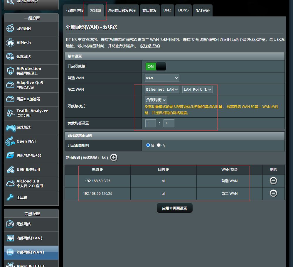Select 否 for 开启路由规则
Image resolution: width=293 pixels, height=267 pixels.
click(x=159, y=145)
